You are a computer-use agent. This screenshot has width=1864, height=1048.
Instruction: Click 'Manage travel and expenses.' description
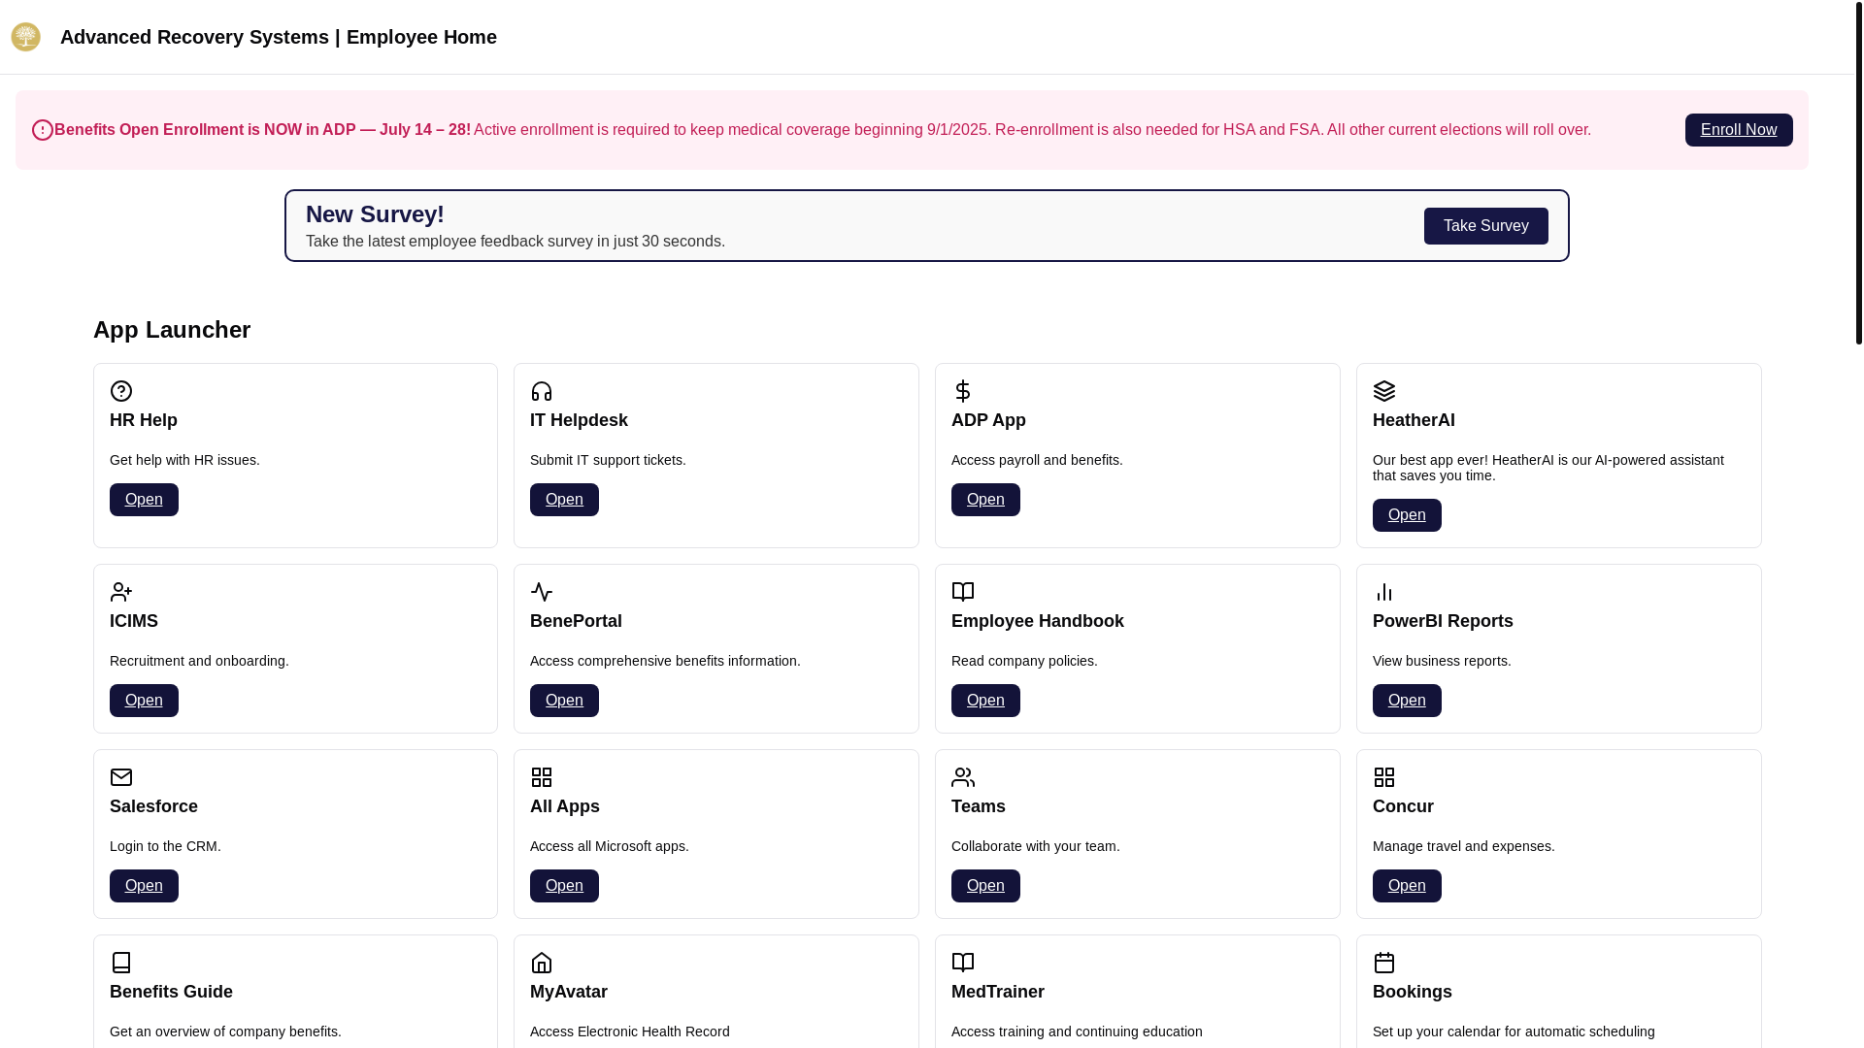[x=1464, y=846]
